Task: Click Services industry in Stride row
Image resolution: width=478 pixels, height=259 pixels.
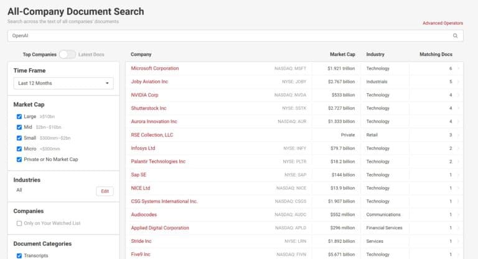Action: coord(375,242)
